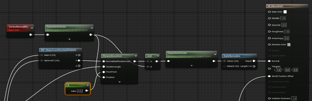Click the RotateAboutAxis output pin
312x101 pixels.
click(x=135, y=61)
